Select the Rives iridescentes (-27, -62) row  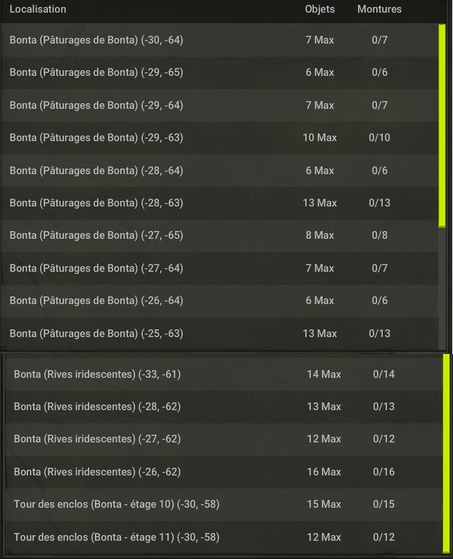224,439
